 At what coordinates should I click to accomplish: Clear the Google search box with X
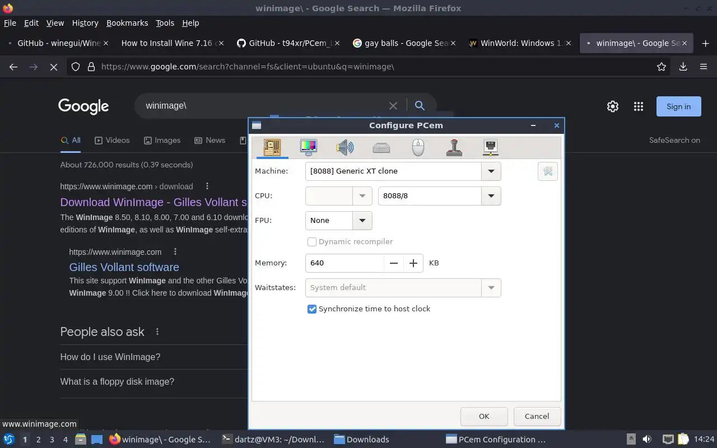coord(393,105)
